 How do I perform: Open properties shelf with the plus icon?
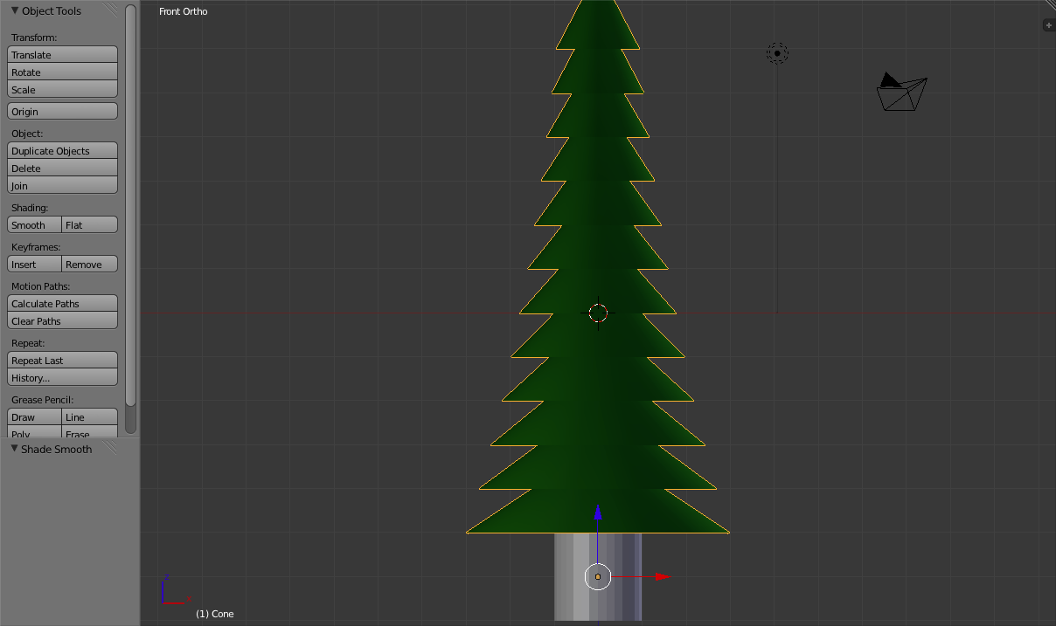pyautogui.click(x=1049, y=25)
